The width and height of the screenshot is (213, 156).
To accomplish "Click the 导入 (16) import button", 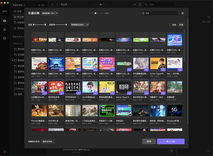I will tap(170, 141).
